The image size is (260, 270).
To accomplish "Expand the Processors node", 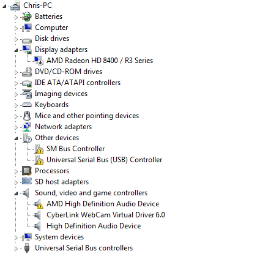I will pyautogui.click(x=16, y=171).
